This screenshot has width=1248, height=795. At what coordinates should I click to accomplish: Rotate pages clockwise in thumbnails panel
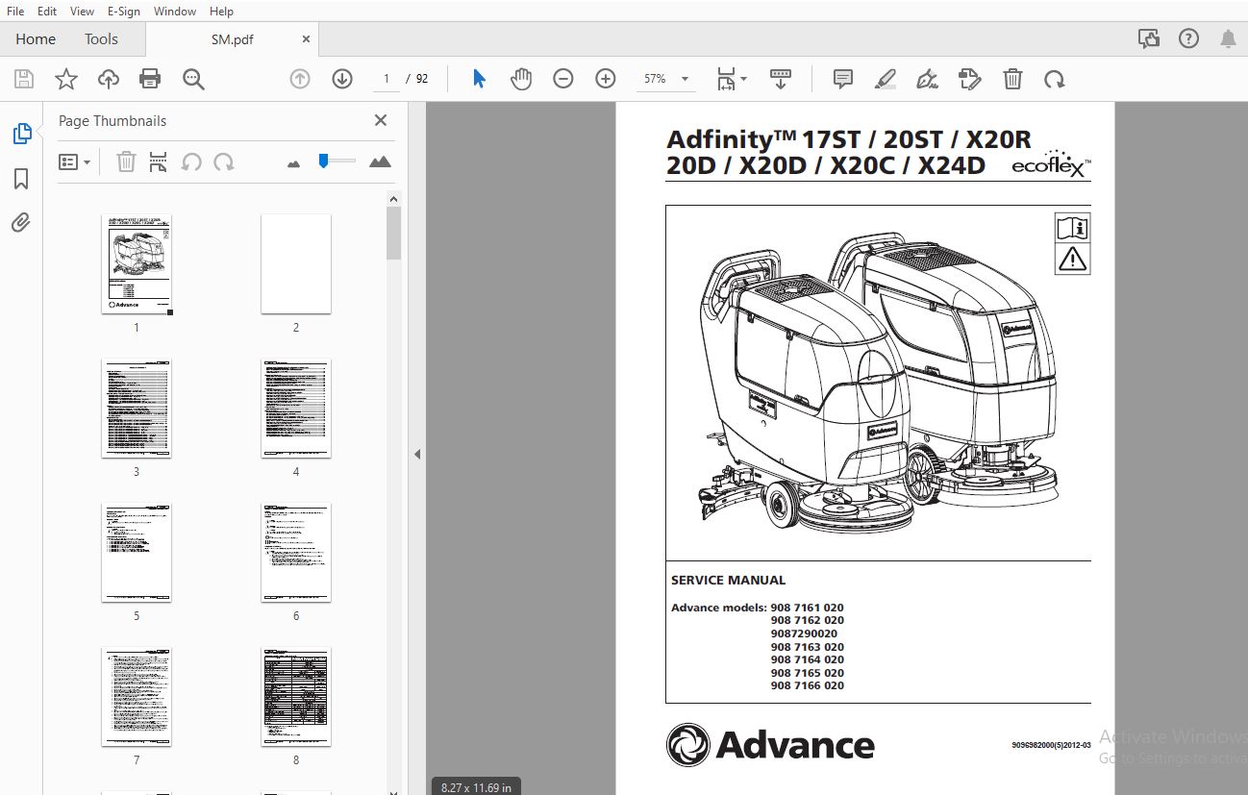point(224,162)
